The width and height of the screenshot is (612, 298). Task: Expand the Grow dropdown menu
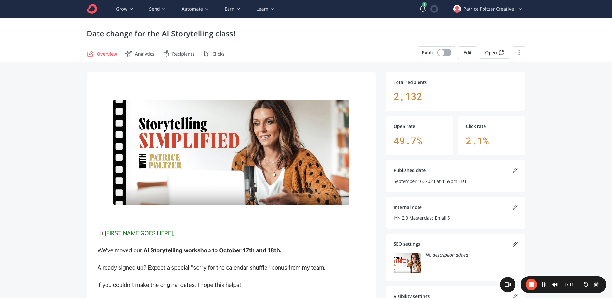[x=124, y=9]
